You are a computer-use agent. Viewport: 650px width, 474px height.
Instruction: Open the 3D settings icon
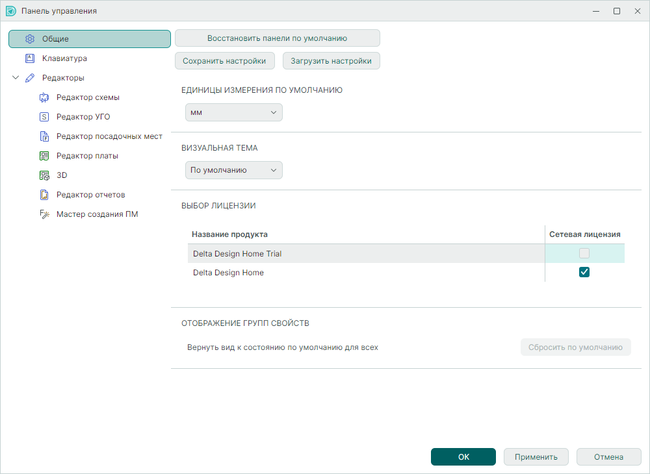tap(44, 175)
